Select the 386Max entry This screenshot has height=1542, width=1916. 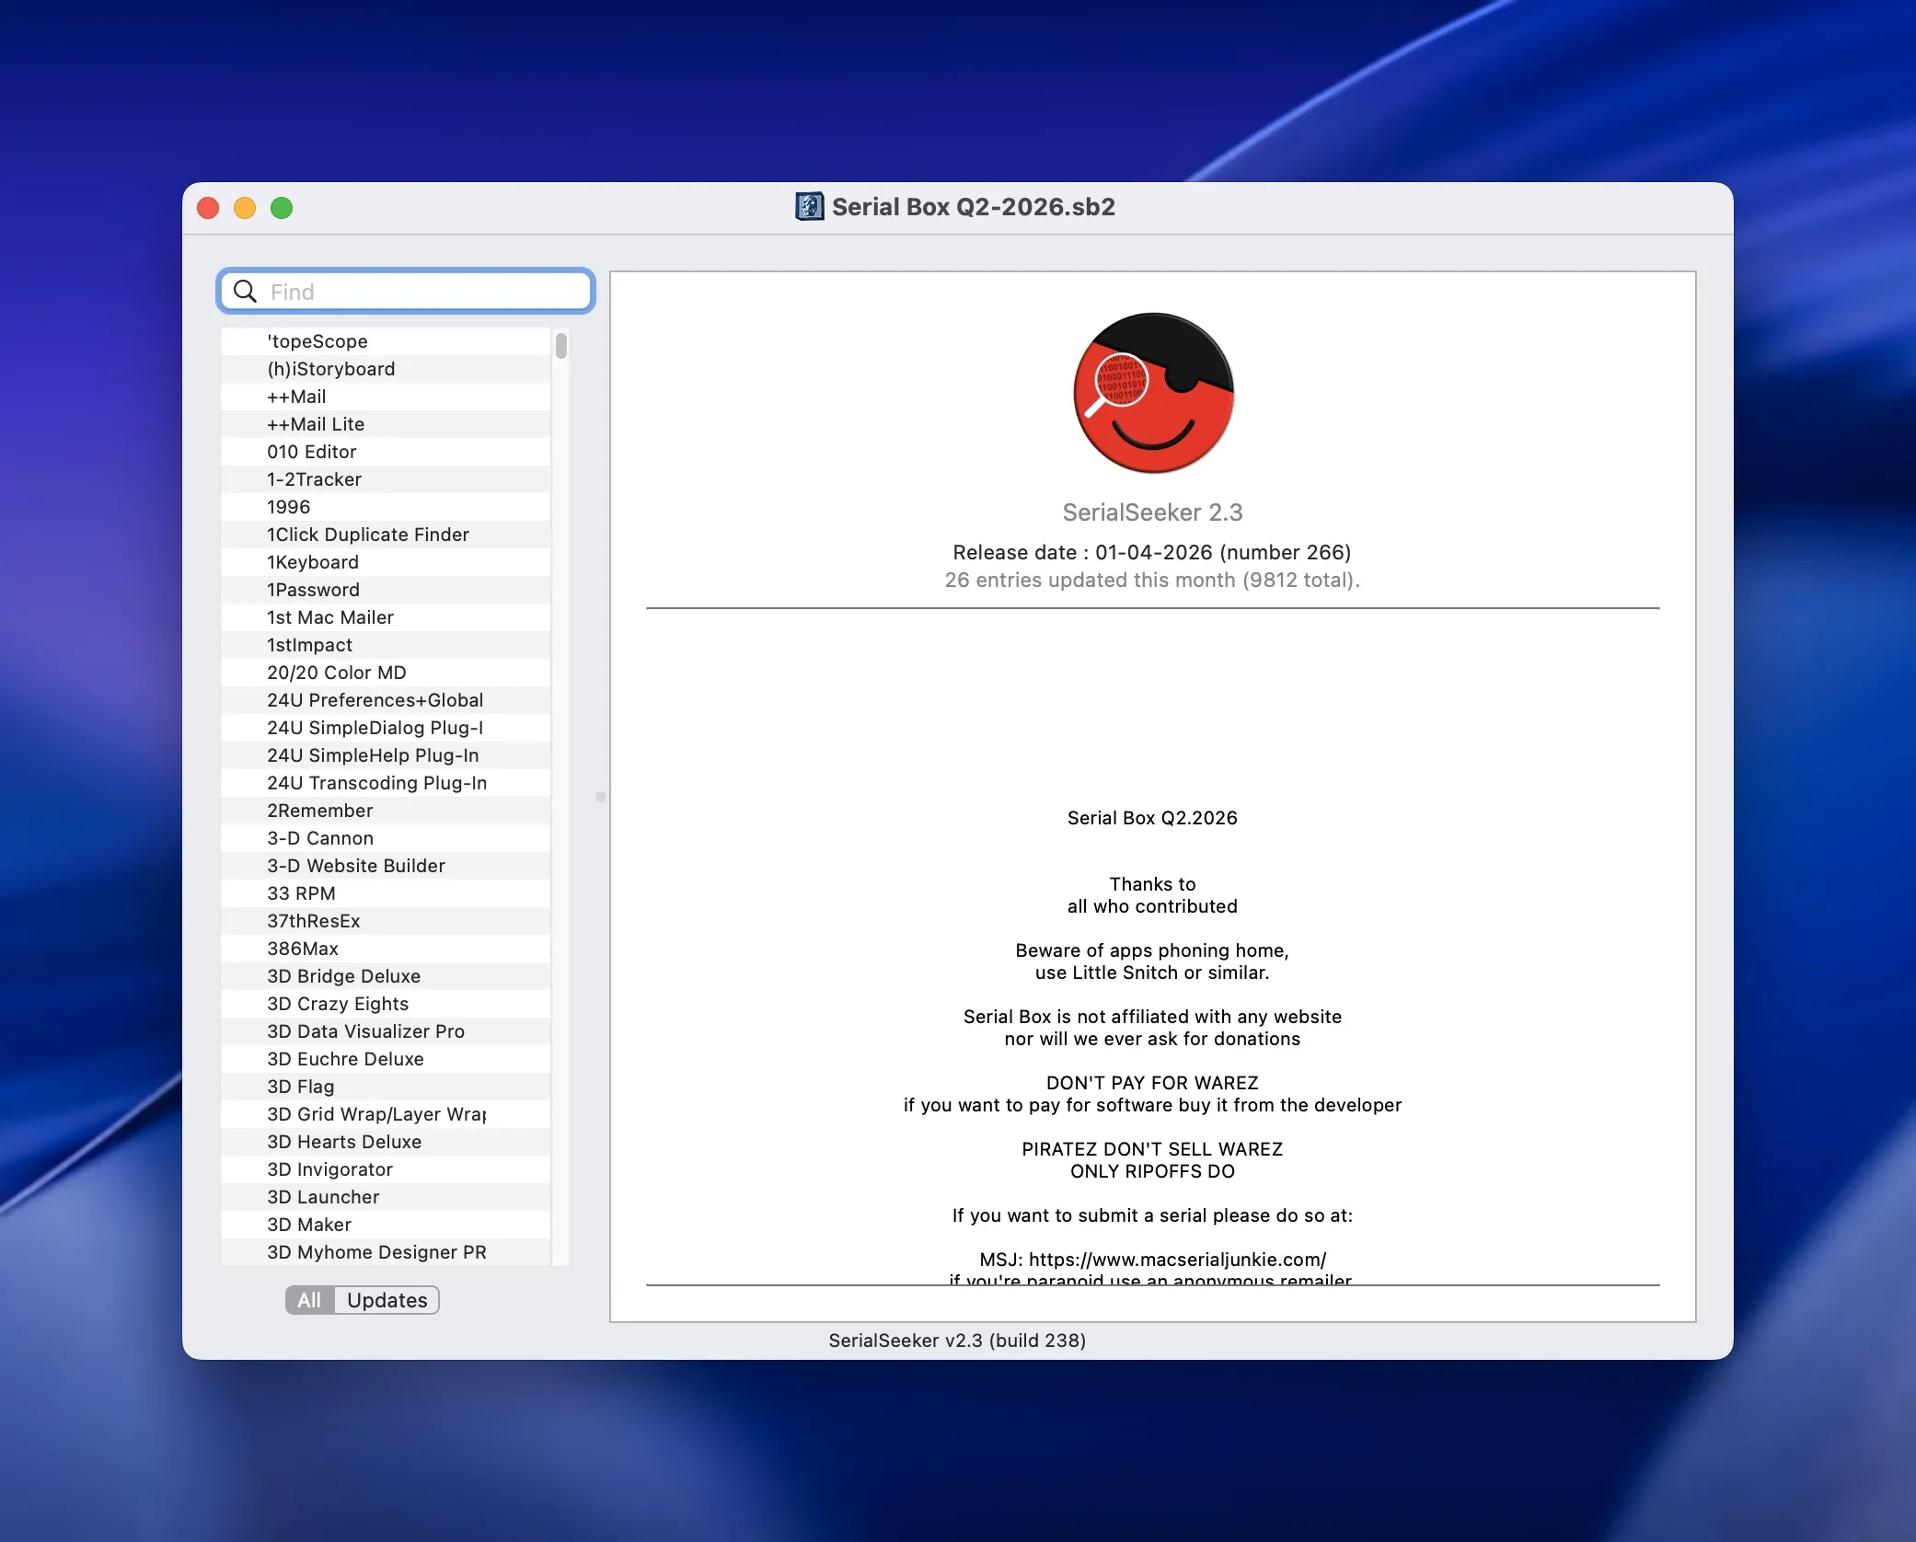click(x=386, y=949)
